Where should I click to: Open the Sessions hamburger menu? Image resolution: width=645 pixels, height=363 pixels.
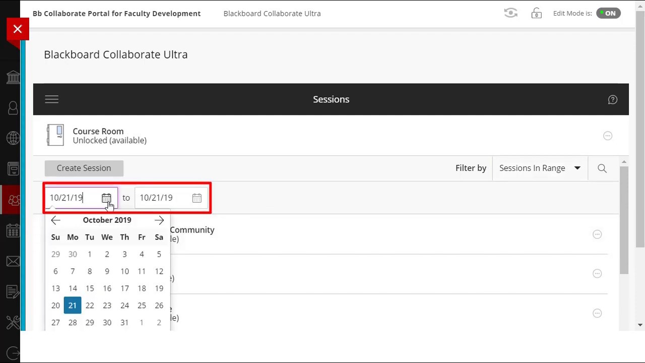pyautogui.click(x=52, y=99)
